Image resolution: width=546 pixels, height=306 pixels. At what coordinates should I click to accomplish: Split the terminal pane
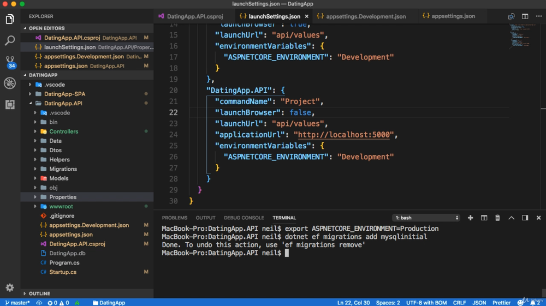coord(484,218)
